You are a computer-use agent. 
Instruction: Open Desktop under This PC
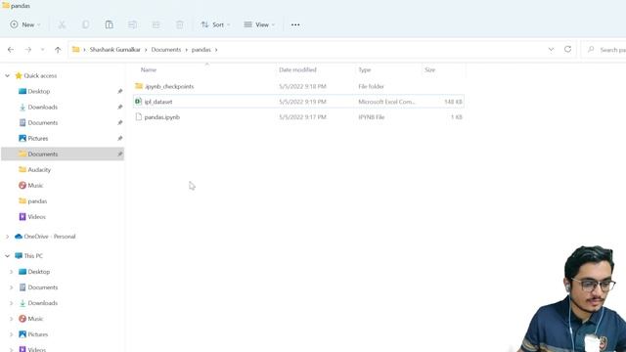point(39,272)
